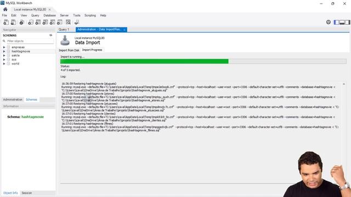The height and width of the screenshot is (197, 351).
Task: Open the Edit menu
Action: 14,15
